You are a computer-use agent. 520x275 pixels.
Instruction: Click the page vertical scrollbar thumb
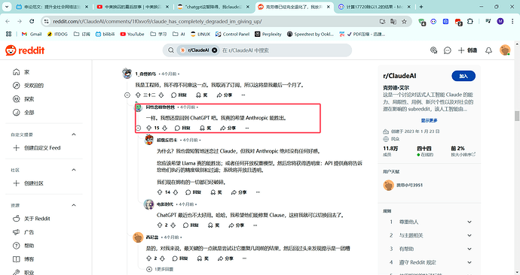pyautogui.click(x=517, y=116)
